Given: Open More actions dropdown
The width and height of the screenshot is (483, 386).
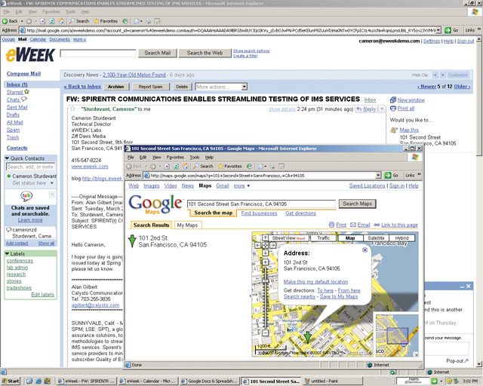Looking at the screenshot, I should tap(221, 87).
